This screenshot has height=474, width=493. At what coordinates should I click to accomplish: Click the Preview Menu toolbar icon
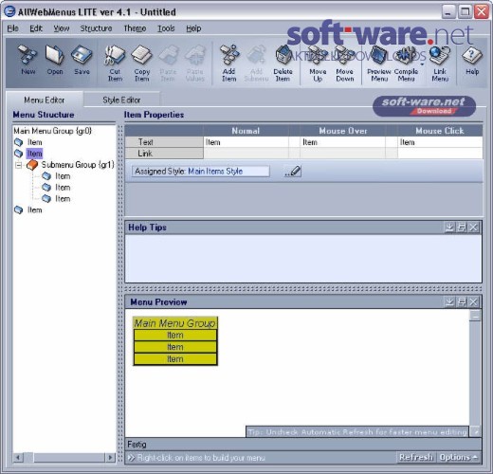(379, 64)
